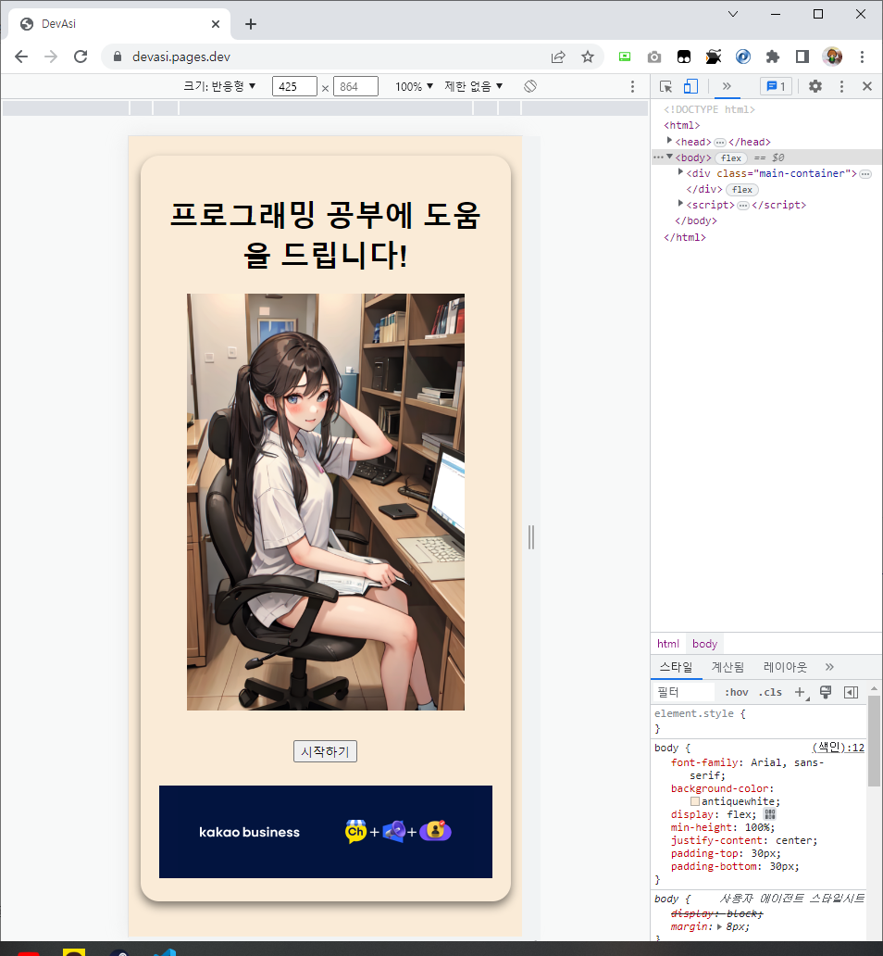Open the console issues badge
Screen dimensions: 883x956
point(776,86)
